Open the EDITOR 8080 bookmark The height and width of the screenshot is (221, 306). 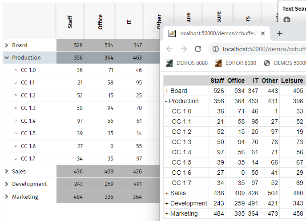click(x=236, y=63)
